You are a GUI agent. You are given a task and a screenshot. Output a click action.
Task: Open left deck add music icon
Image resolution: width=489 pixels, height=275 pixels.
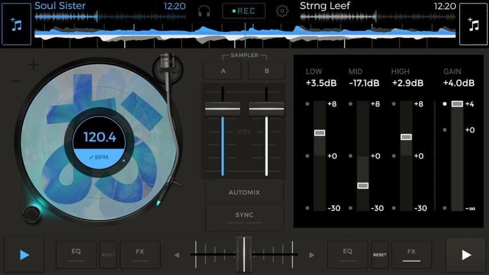(x=17, y=25)
